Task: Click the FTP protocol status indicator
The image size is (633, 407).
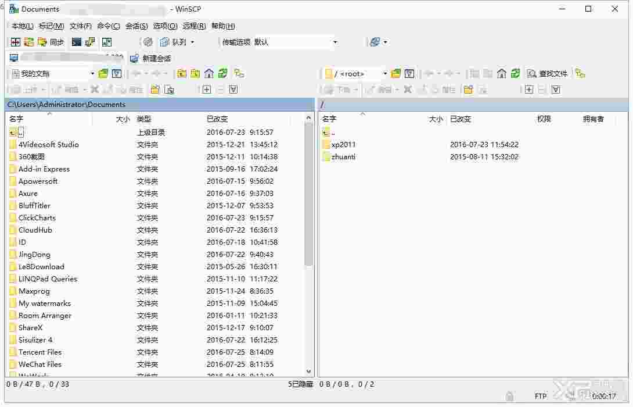Action: [541, 397]
